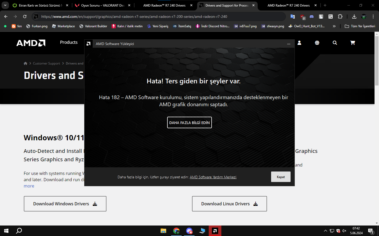Open the Yeni Sipariş bookmark

[158, 26]
